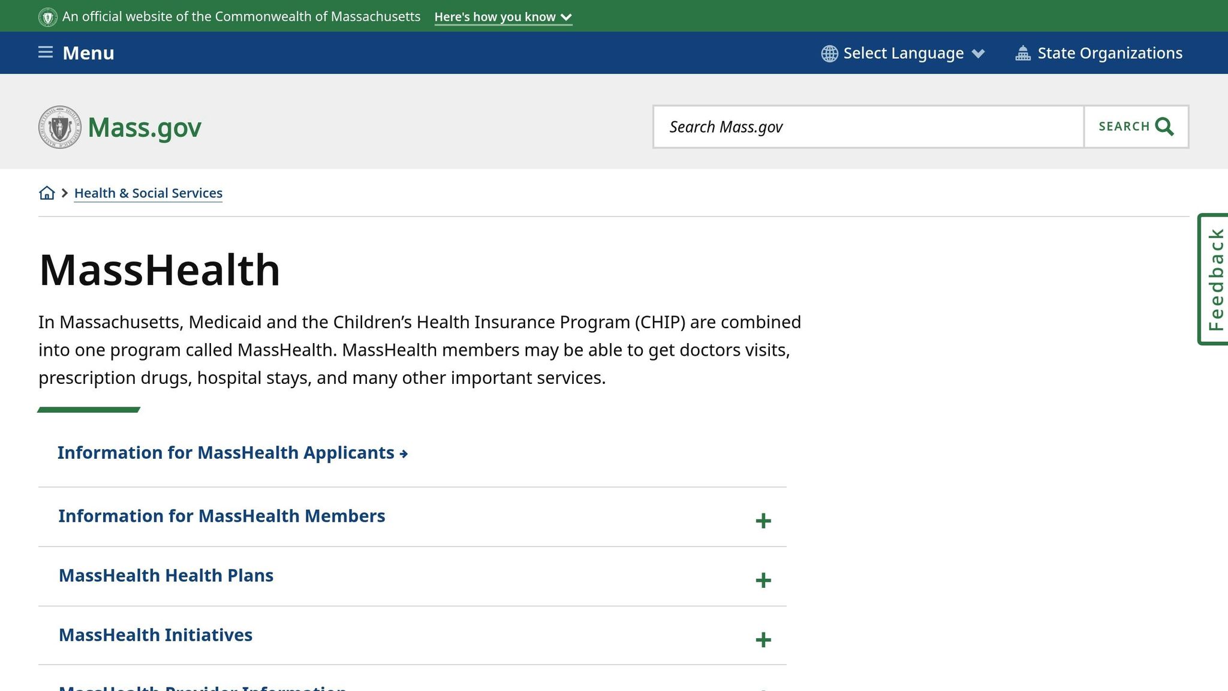Click the home icon in the breadcrumb

tap(46, 193)
